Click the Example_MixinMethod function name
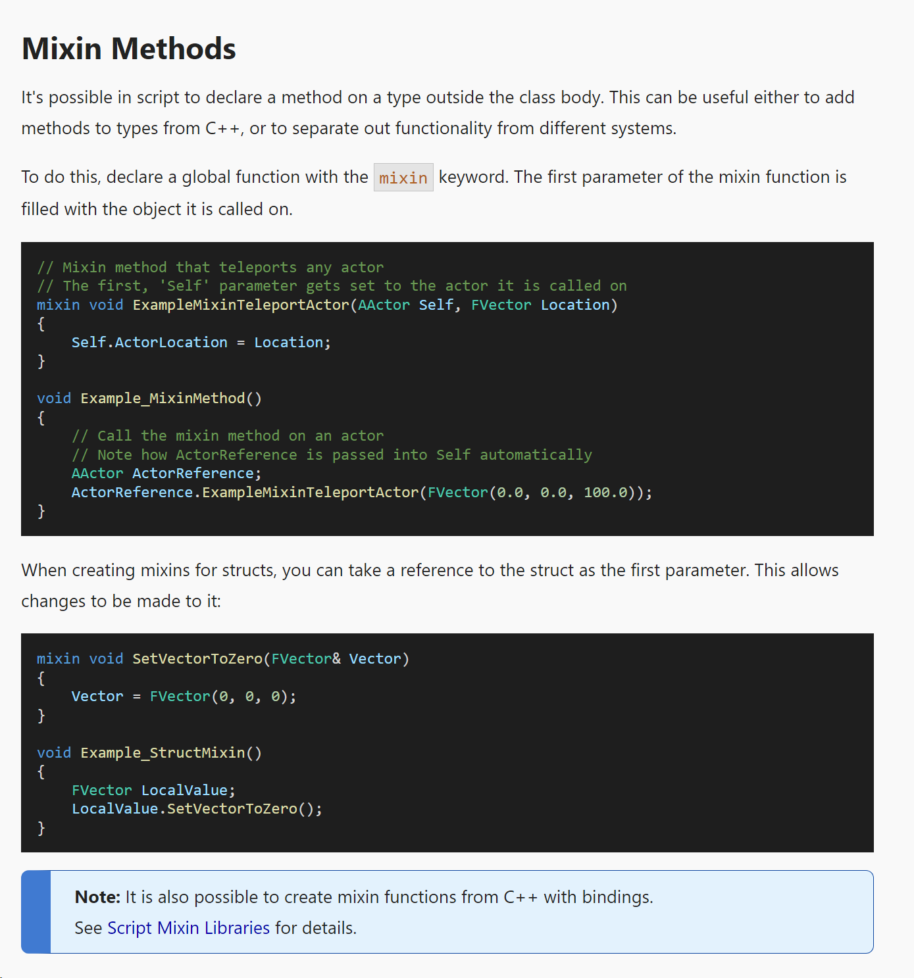914x978 pixels. tap(163, 399)
